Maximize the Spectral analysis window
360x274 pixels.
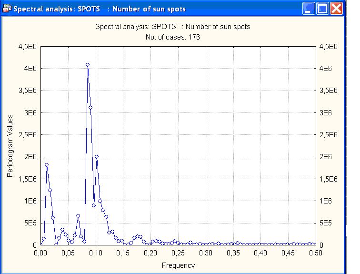[322, 9]
